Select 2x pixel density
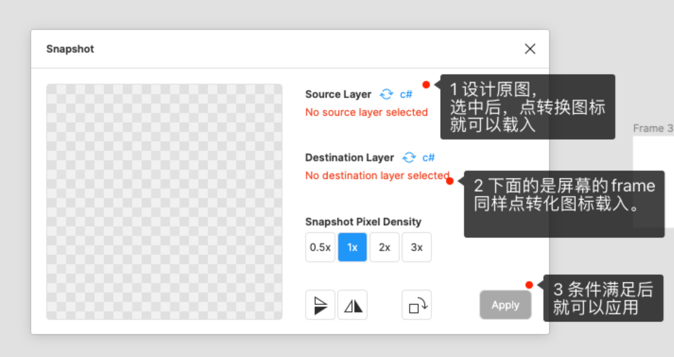 click(384, 247)
